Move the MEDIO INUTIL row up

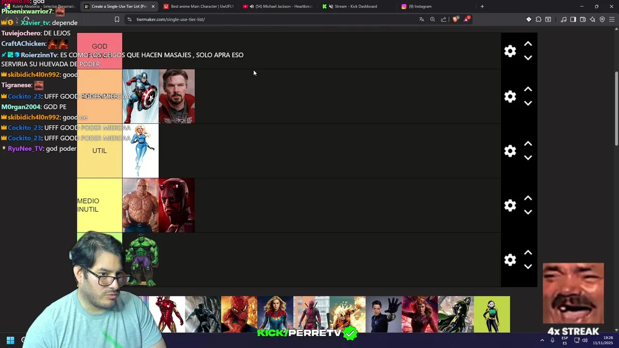[528, 199]
